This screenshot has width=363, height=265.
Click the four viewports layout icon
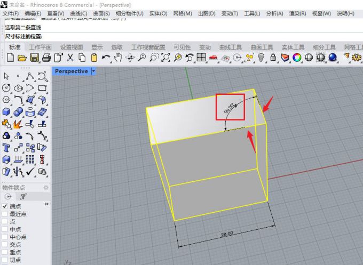201,58
